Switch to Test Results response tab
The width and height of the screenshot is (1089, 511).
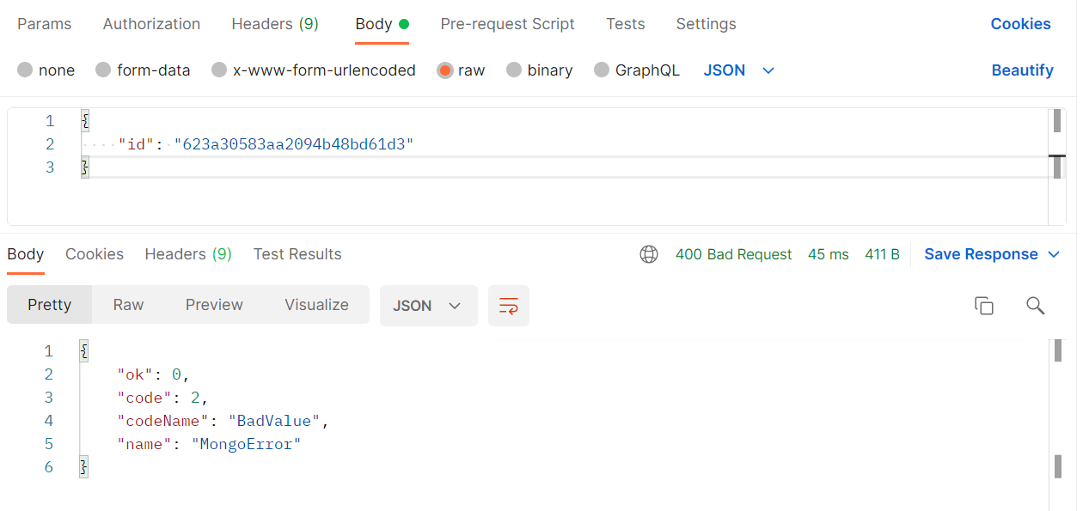(x=297, y=254)
